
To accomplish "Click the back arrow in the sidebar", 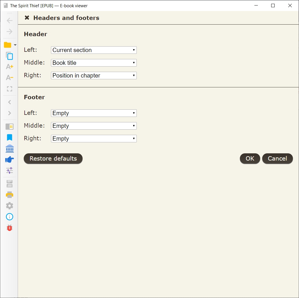I will click(10, 21).
